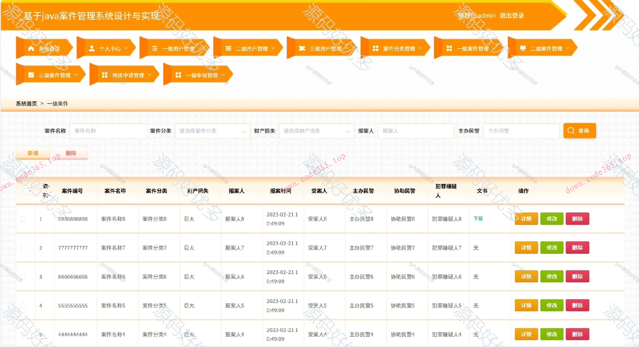Screen dimensions: 639x347
Task: Download the document for 案件名称8 via 下载
Action: point(478,219)
